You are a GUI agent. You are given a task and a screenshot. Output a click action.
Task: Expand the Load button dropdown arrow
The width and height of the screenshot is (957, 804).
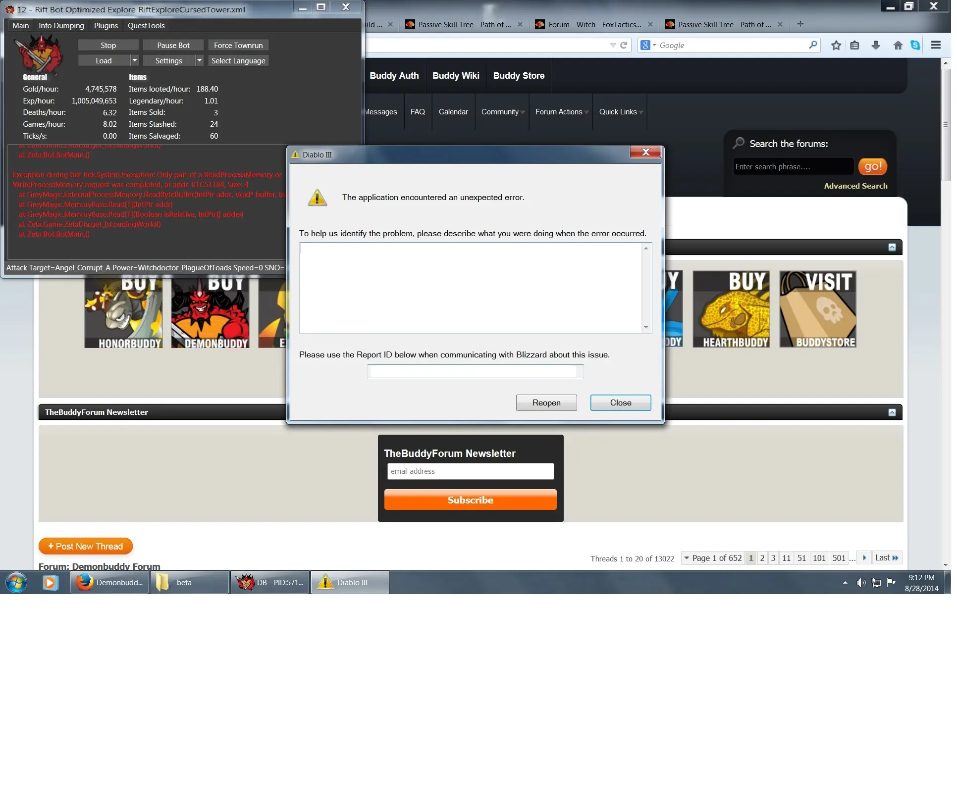[x=135, y=61]
